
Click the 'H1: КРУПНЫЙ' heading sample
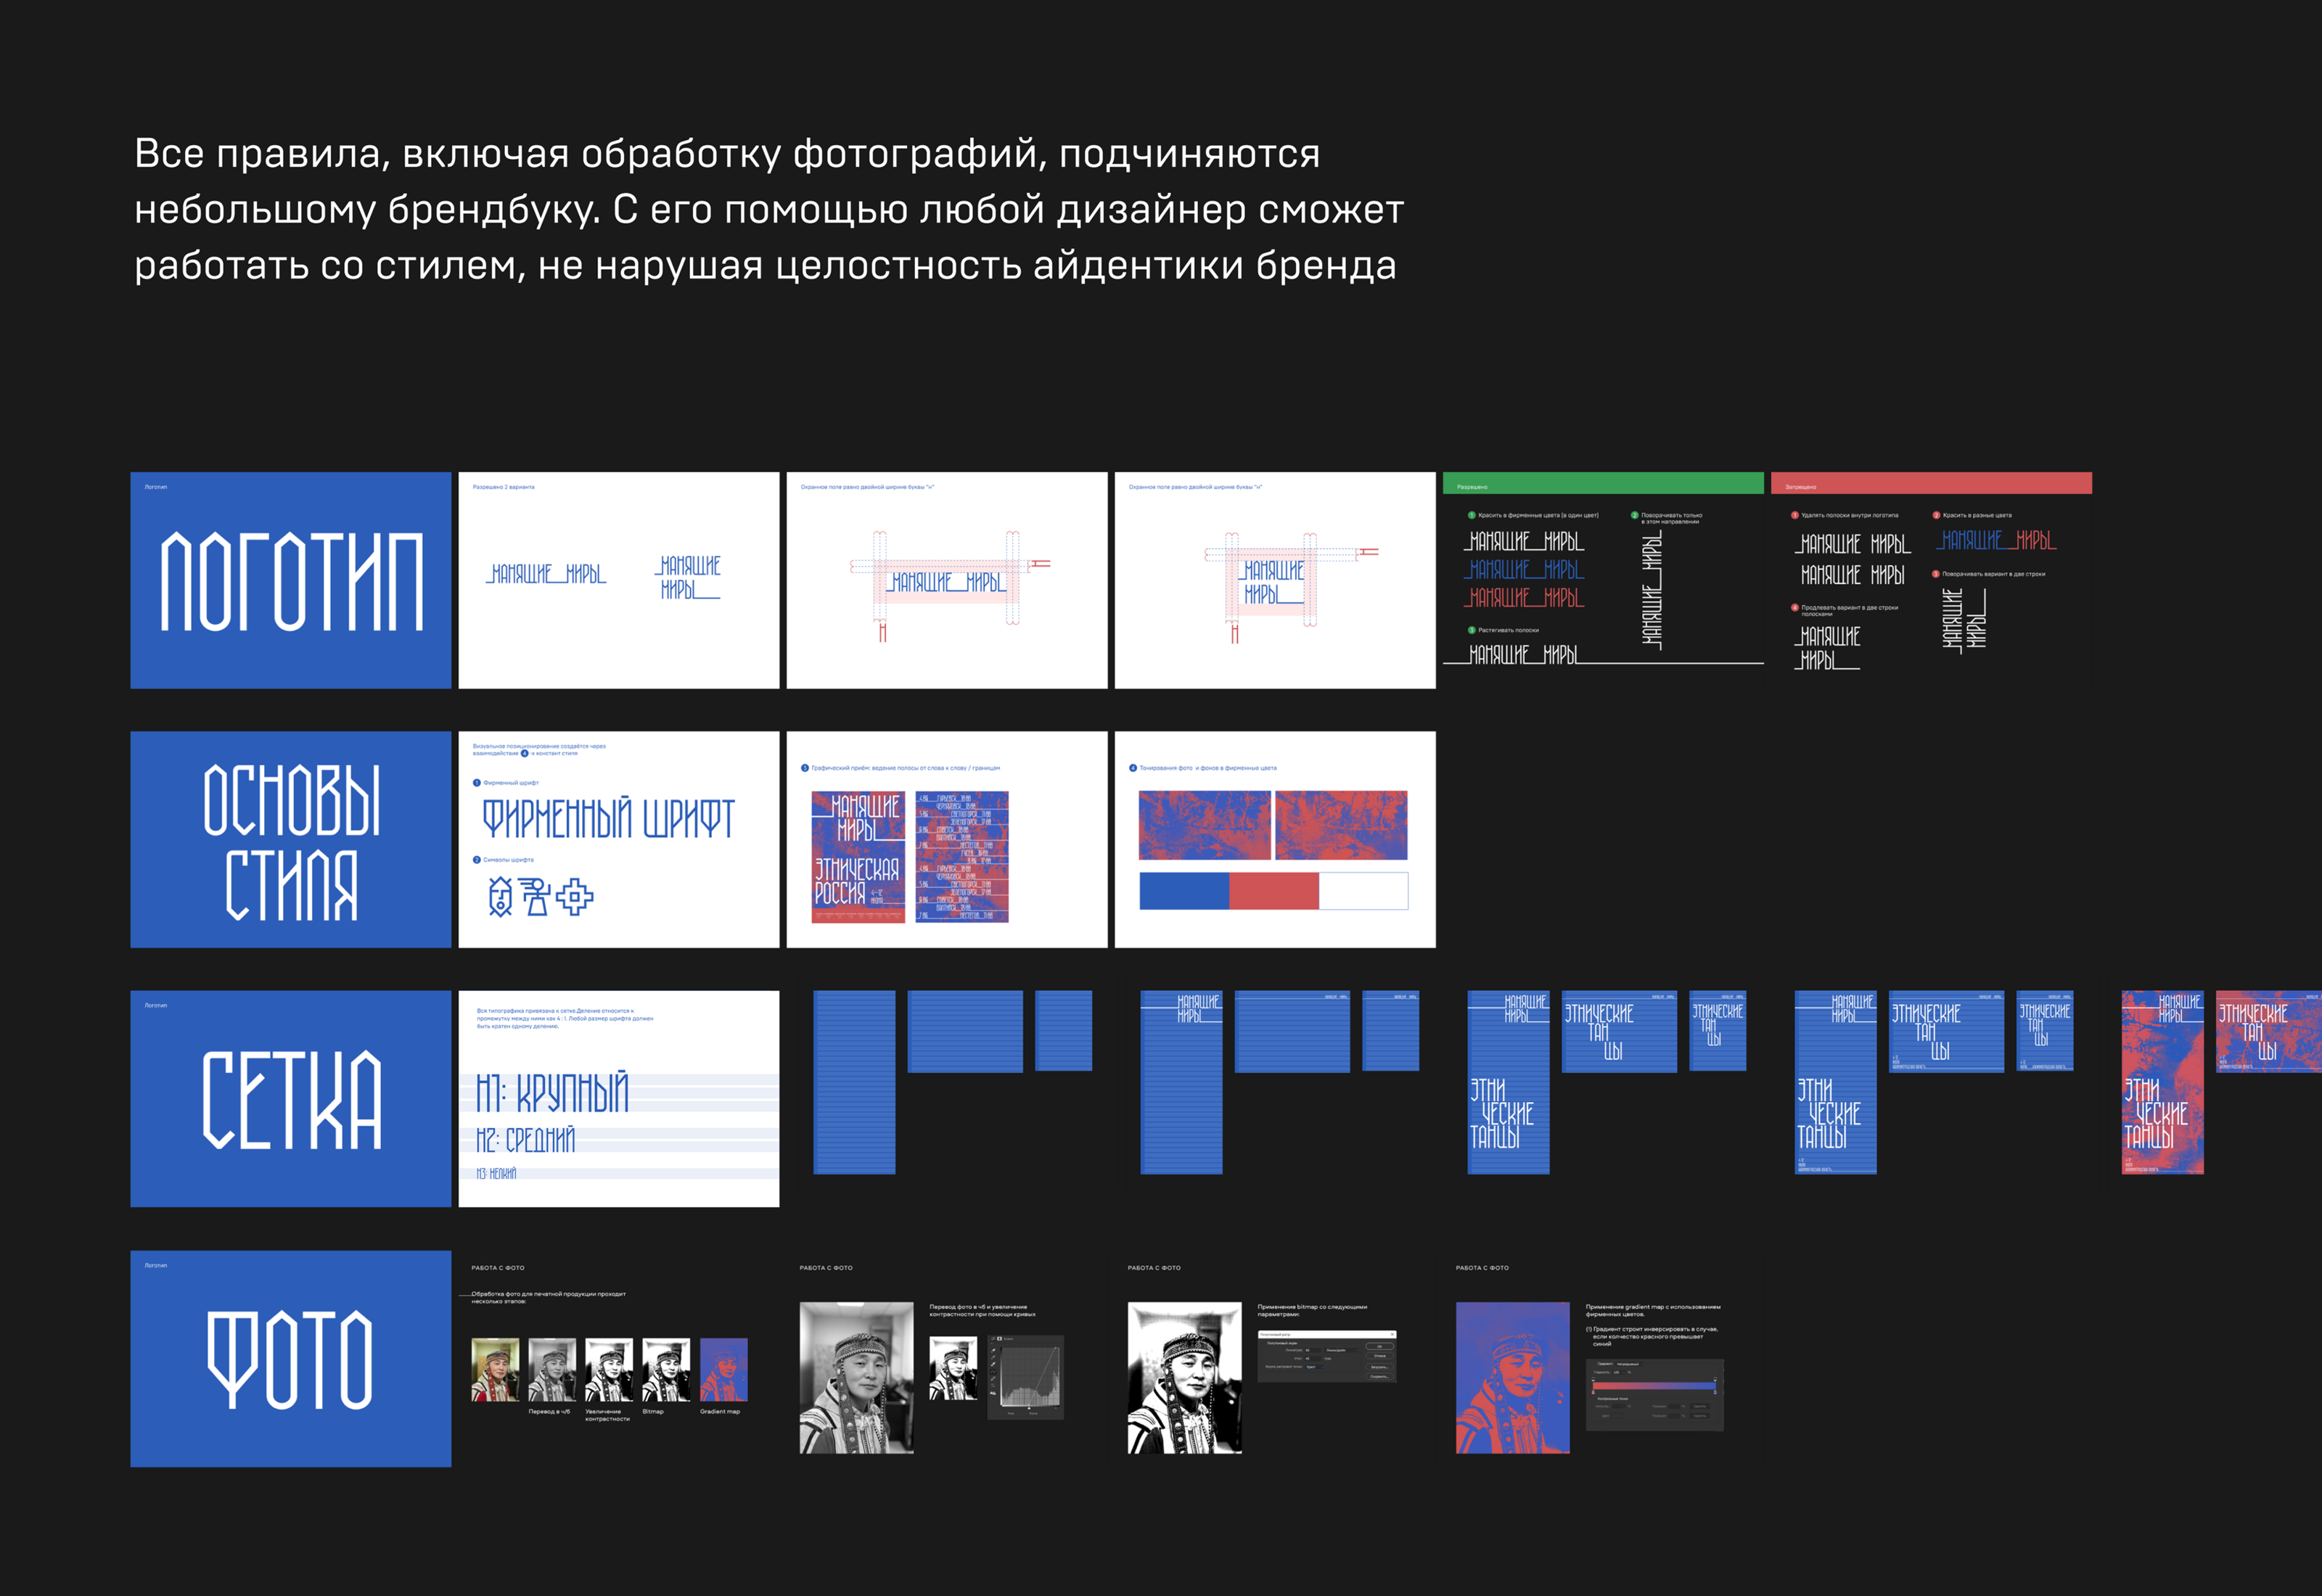552,1093
